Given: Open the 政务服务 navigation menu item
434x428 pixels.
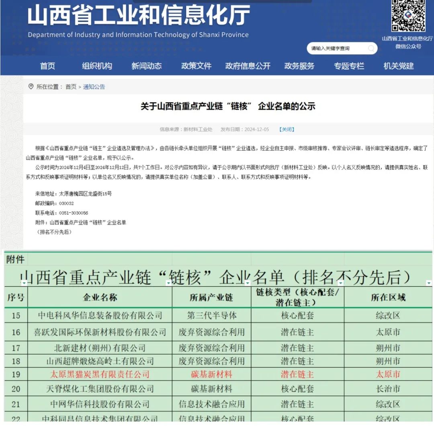Looking at the screenshot, I should point(299,67).
